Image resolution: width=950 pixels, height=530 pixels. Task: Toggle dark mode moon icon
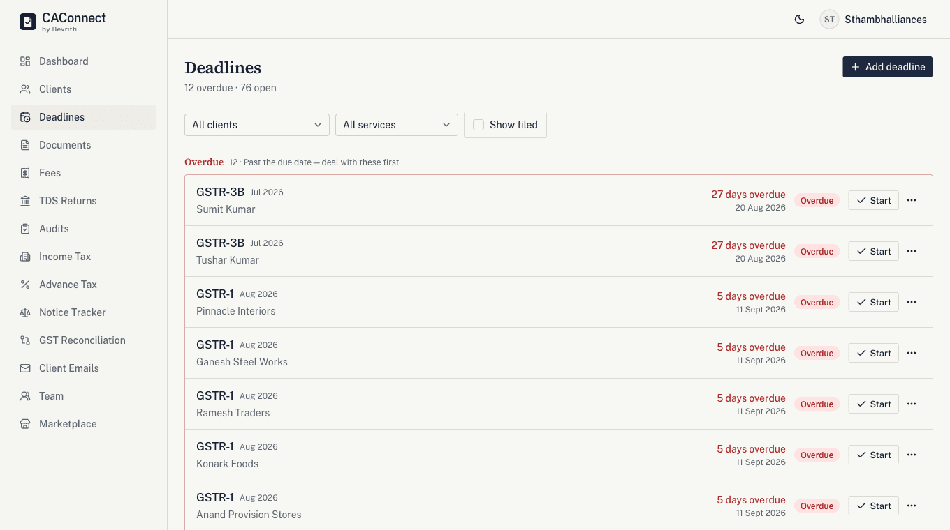pos(800,20)
